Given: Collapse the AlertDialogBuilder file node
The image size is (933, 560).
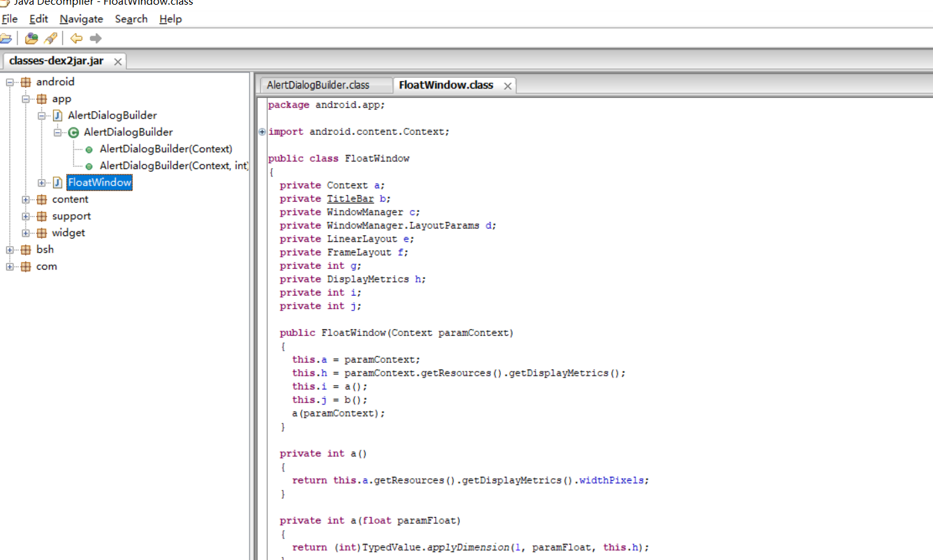Looking at the screenshot, I should click(42, 115).
